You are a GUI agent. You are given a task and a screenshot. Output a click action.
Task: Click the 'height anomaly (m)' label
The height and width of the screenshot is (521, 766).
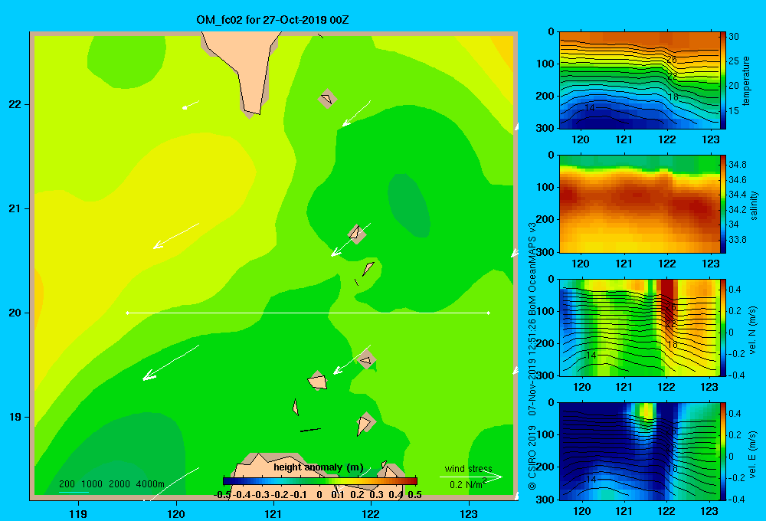[x=319, y=467]
